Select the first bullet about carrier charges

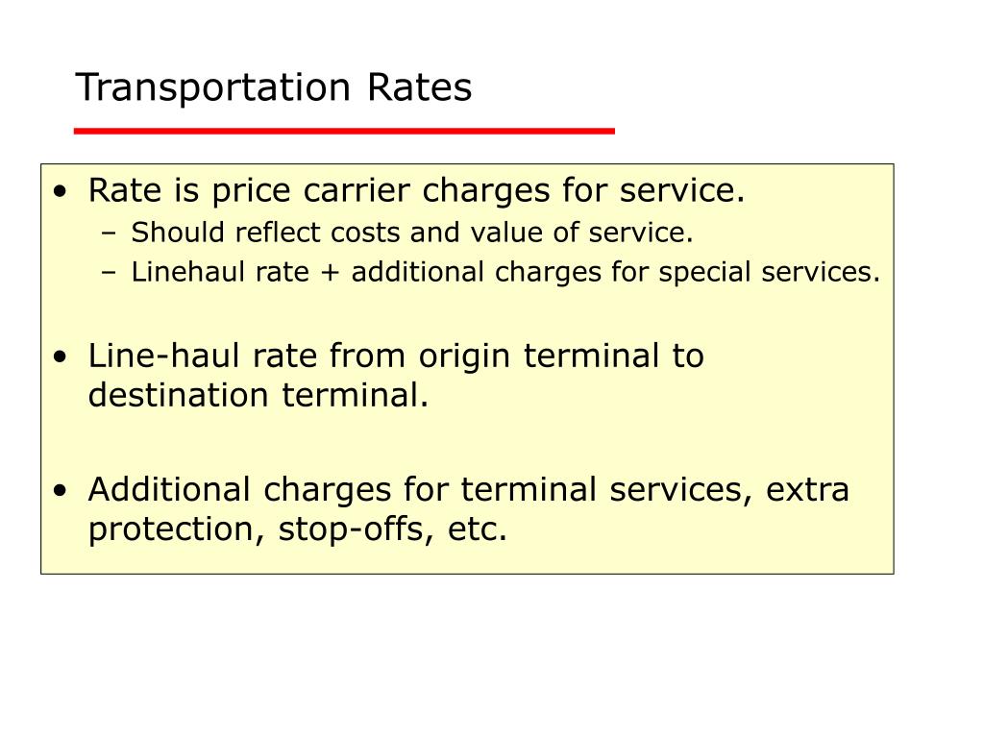416,190
